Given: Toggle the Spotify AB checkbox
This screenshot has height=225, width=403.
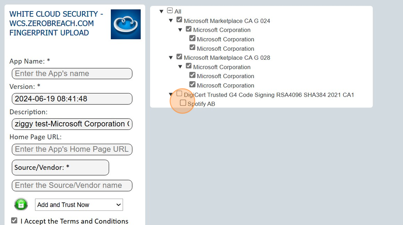Looking at the screenshot, I should click(x=183, y=103).
